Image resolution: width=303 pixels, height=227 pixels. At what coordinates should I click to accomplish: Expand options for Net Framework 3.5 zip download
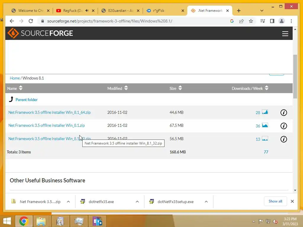click(68, 202)
